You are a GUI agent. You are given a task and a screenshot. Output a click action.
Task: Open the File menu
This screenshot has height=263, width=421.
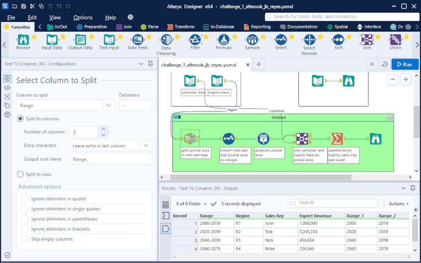11,17
